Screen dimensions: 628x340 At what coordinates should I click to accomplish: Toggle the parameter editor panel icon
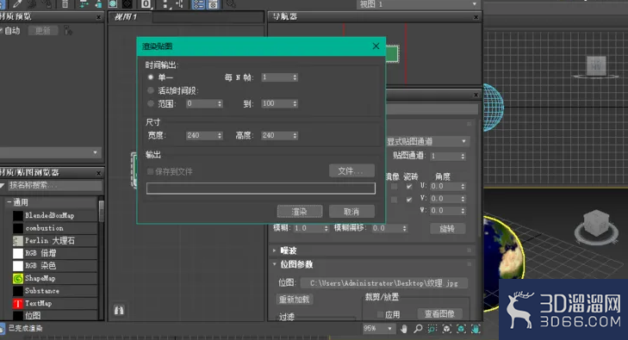(213, 3)
